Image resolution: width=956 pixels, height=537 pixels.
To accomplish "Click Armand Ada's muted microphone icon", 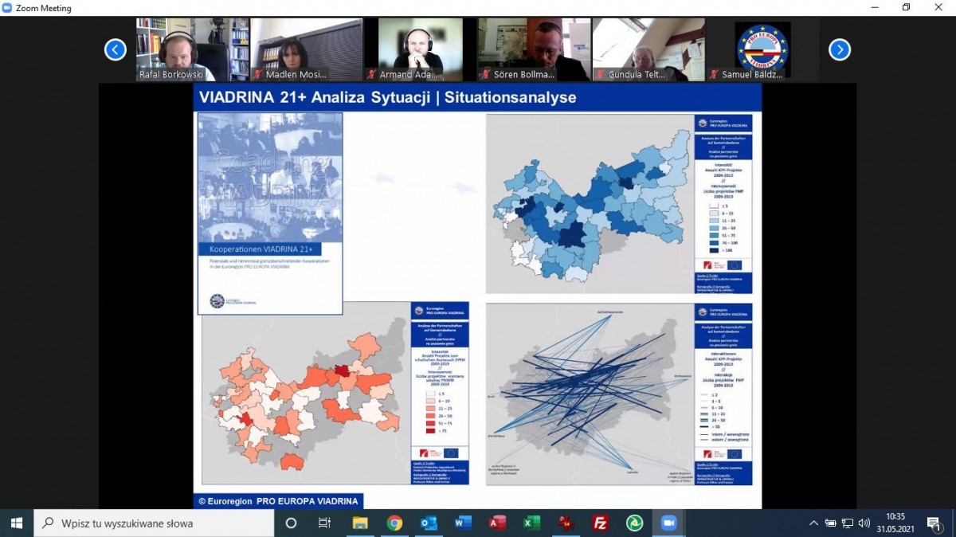I will (x=371, y=74).
